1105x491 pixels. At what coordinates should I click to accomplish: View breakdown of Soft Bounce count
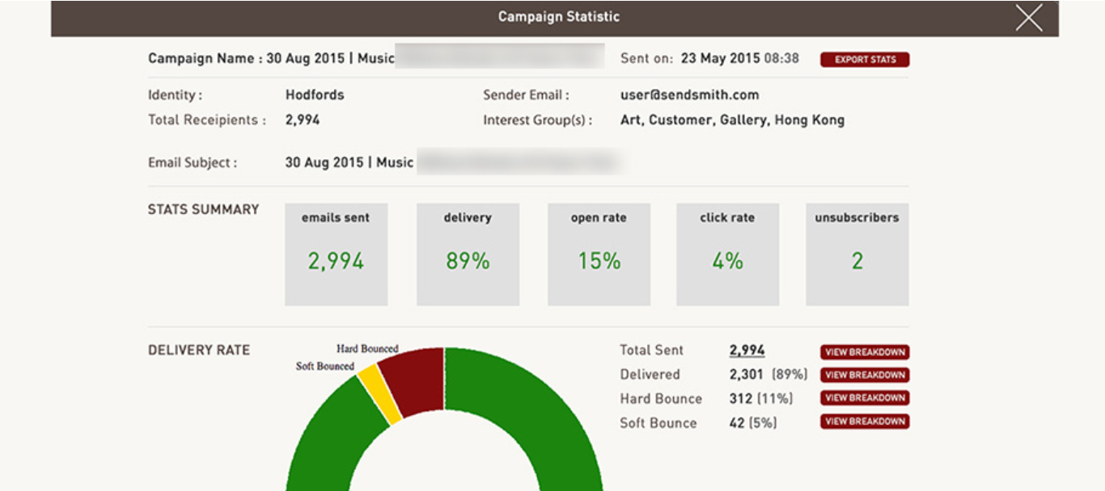864,421
